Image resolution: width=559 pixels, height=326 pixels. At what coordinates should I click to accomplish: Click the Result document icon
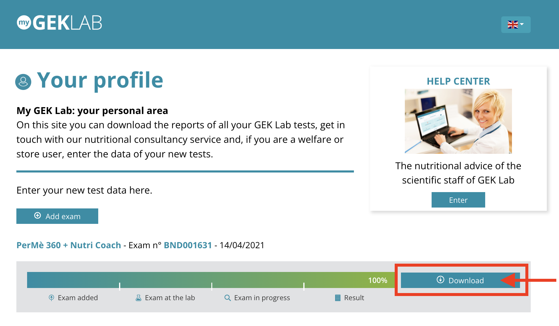[x=338, y=298]
